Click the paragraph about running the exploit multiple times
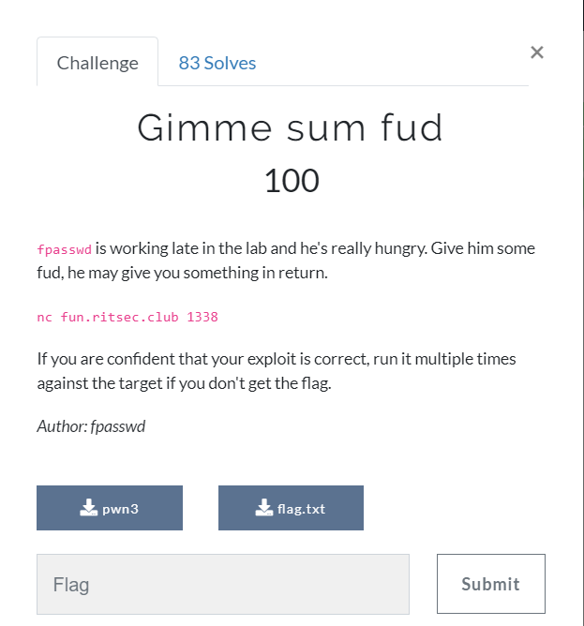The image size is (584, 626). point(277,371)
